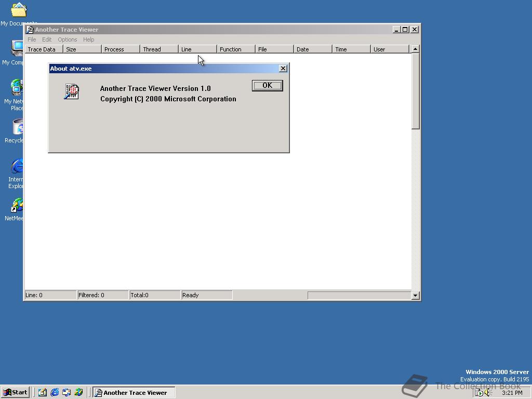This screenshot has height=399, width=532.
Task: Click the File column header
Action: (274, 49)
